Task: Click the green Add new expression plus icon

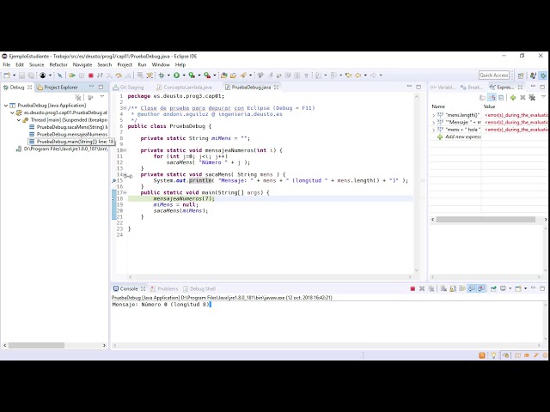Action: coord(513,97)
